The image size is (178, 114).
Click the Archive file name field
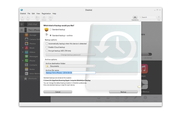tap(70, 73)
